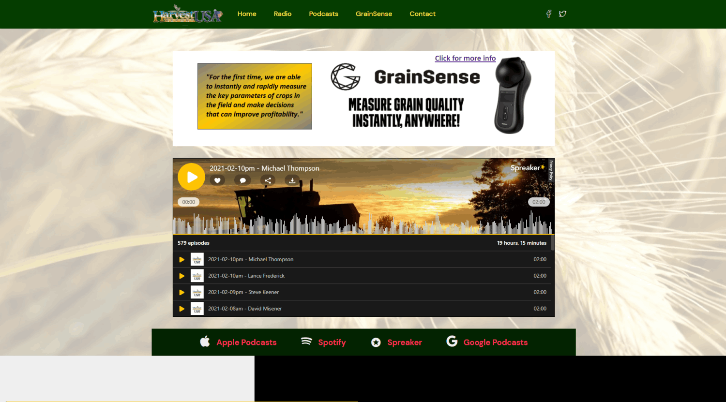Viewport: 726px width, 402px height.
Task: Share the episode via the share icon
Action: pyautogui.click(x=268, y=180)
